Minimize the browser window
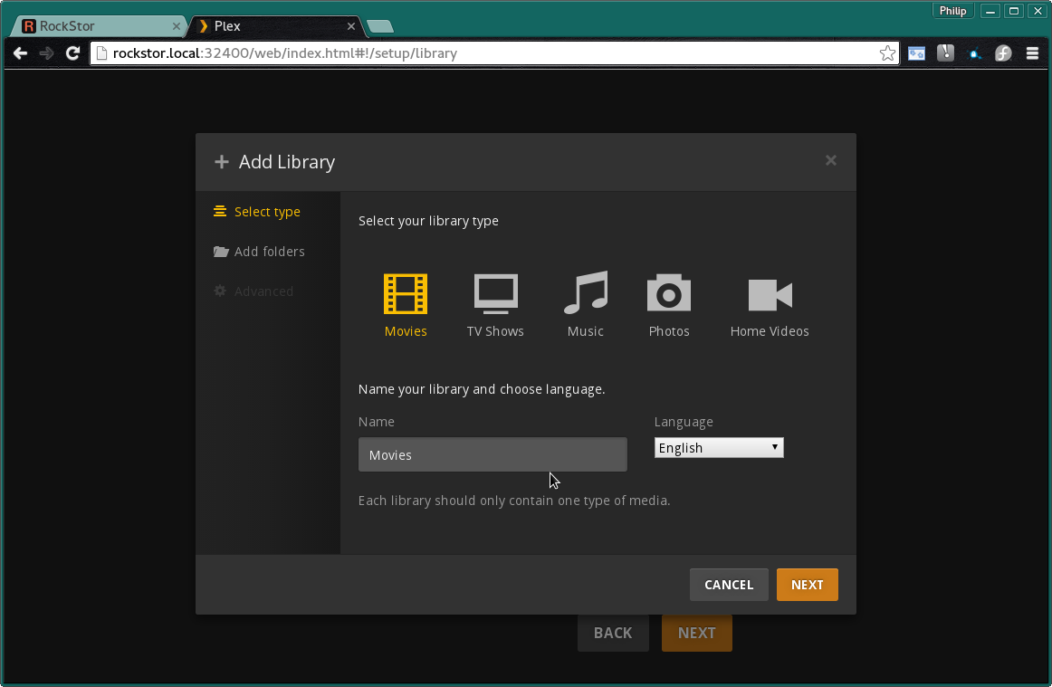Viewport: 1052px width, 687px height. 990,11
